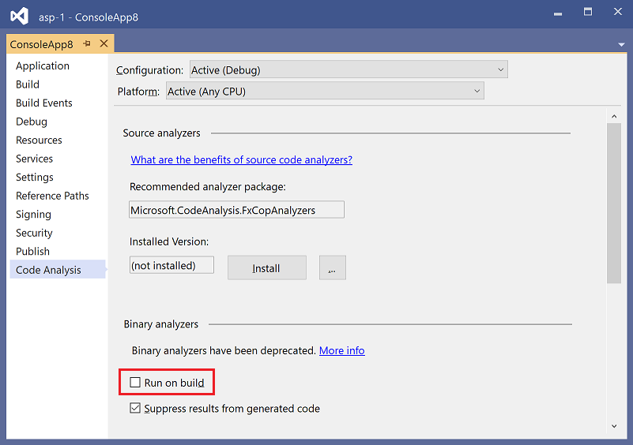Enable the Run on build checkbox
This screenshot has width=633, height=445.
coord(136,383)
